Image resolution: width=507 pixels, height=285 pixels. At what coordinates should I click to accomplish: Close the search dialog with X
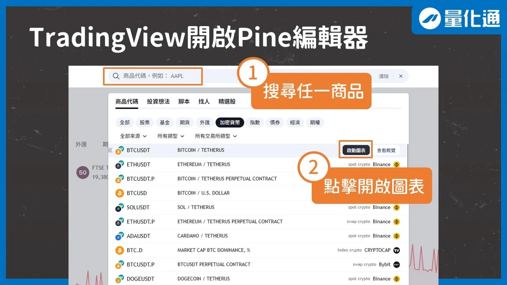pos(401,76)
